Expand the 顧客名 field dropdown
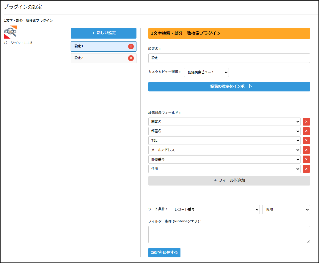The height and width of the screenshot is (263, 319). pos(224,122)
